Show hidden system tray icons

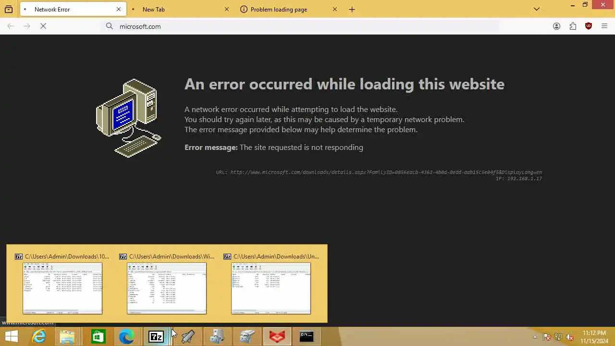click(535, 337)
